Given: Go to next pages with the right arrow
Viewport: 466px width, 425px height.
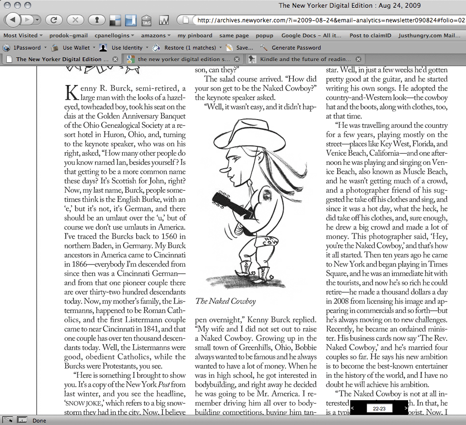Looking at the screenshot, I should pyautogui.click(x=406, y=408).
